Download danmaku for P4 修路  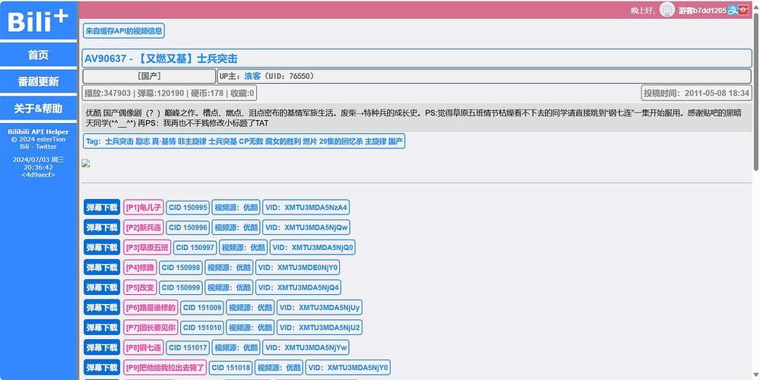[x=102, y=268]
